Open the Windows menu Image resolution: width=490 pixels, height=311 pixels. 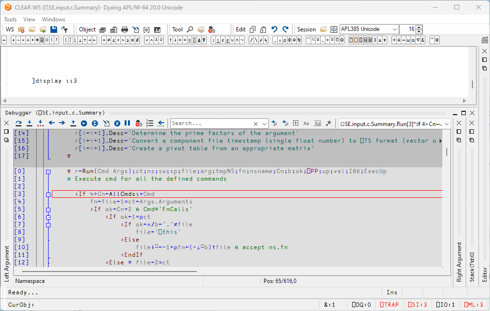[x=53, y=19]
